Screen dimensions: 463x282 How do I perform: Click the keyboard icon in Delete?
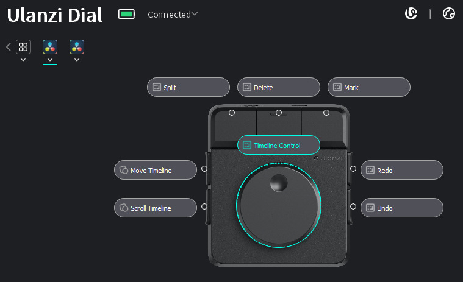coord(247,87)
